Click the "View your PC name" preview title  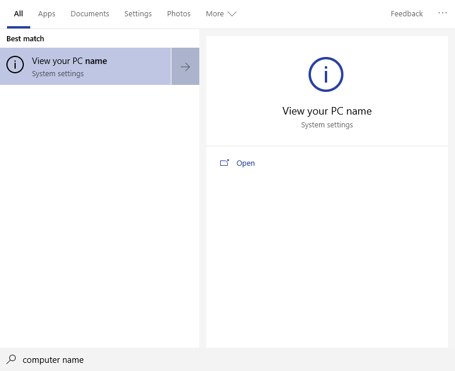pyautogui.click(x=327, y=111)
